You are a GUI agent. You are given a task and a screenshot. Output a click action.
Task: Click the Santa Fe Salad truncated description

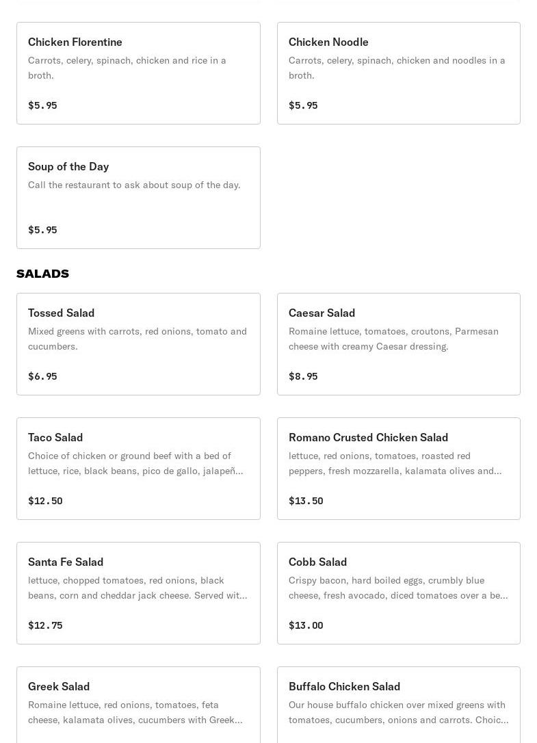pyautogui.click(x=137, y=588)
